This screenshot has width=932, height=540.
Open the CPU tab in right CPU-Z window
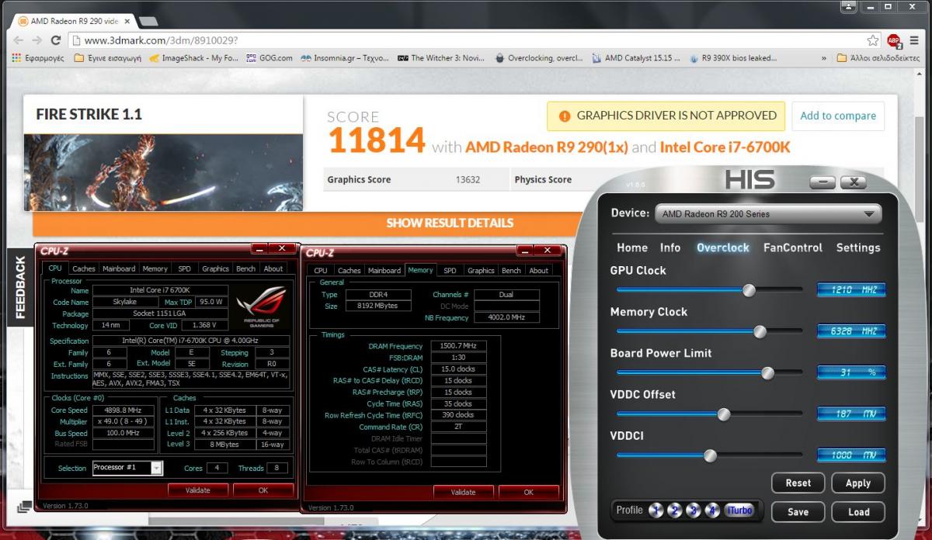(x=321, y=270)
